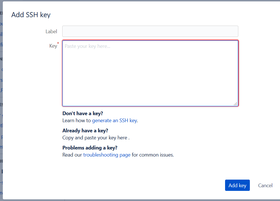Screen dimensions: 280x201
Task: Click 'Copy and paste your key here' text
Action: [95, 138]
